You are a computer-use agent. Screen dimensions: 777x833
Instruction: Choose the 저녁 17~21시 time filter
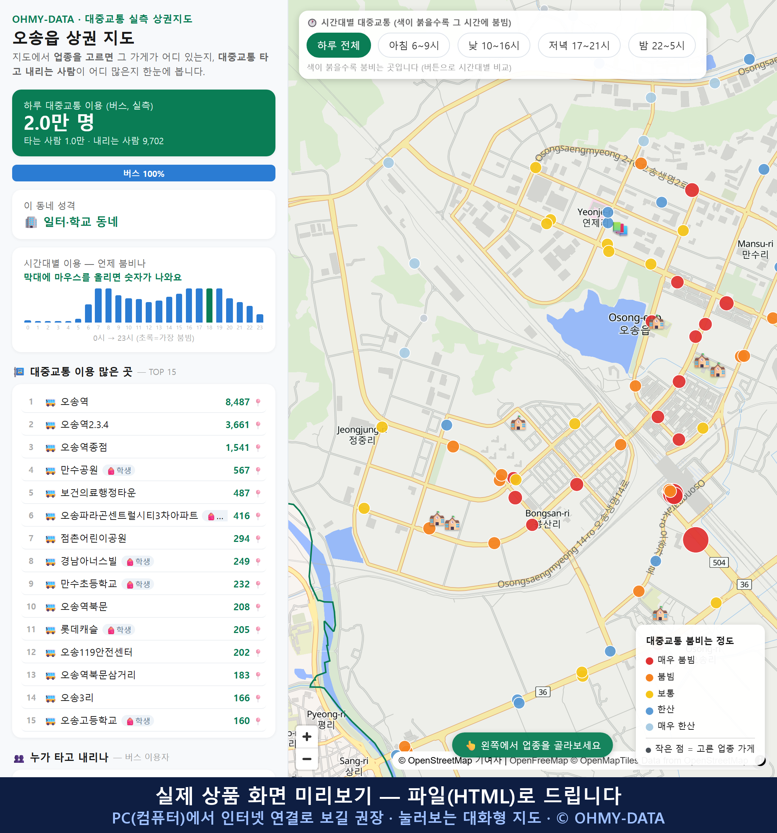[x=579, y=45]
